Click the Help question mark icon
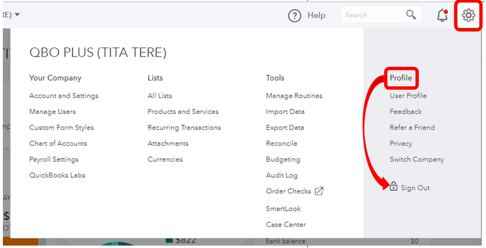 (295, 16)
